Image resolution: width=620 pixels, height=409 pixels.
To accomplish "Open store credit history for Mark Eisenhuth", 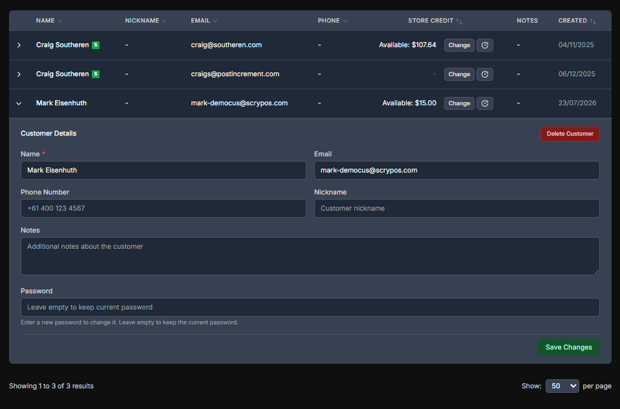I will click(x=485, y=103).
